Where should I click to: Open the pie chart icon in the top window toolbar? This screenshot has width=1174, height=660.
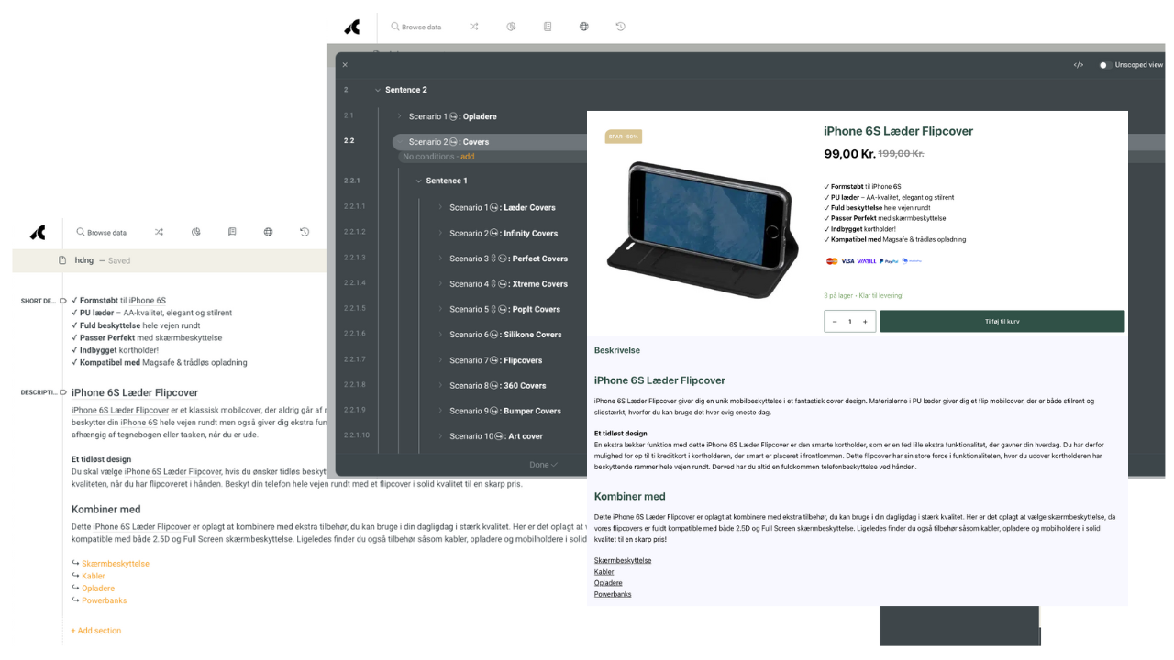[x=511, y=27]
